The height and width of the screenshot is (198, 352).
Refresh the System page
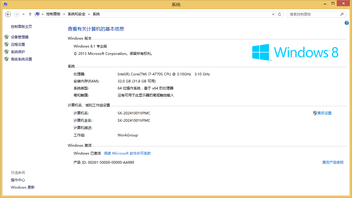[280, 14]
